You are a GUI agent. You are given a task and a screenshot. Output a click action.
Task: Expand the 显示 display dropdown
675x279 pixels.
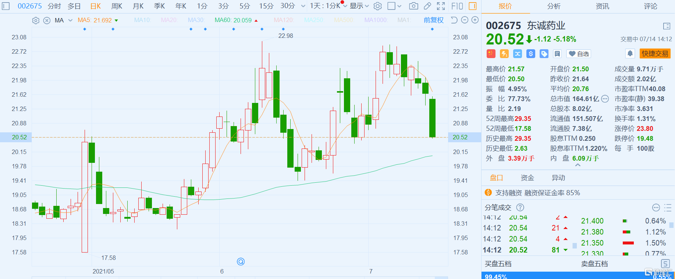[359, 6]
